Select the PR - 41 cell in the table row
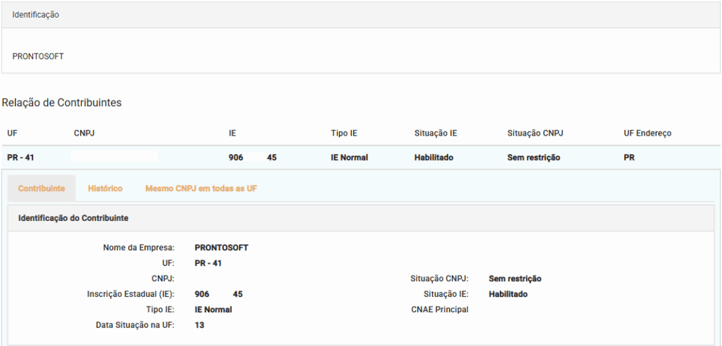Viewport: 722px width, 346px height. point(20,158)
